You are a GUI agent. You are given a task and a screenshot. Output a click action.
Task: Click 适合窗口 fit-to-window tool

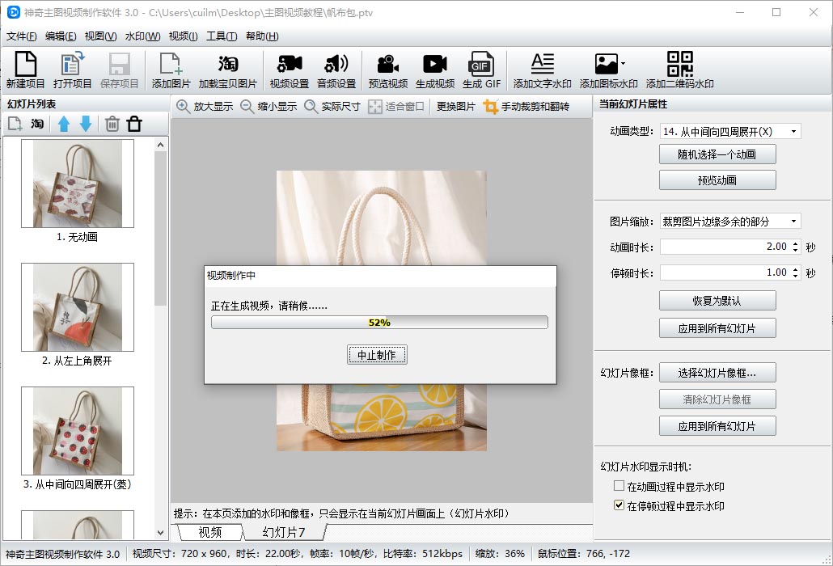click(x=396, y=107)
